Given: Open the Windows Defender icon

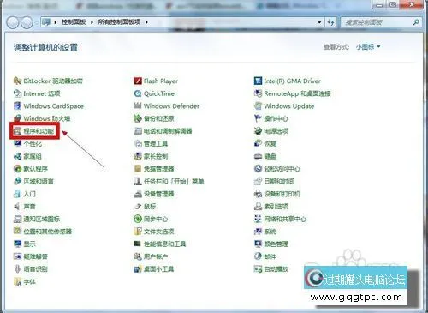Looking at the screenshot, I should (x=138, y=106).
